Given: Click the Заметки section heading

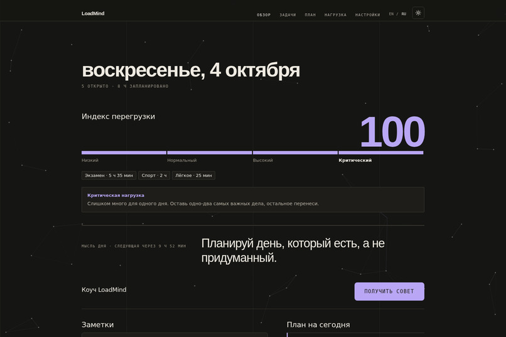Looking at the screenshot, I should tap(97, 324).
